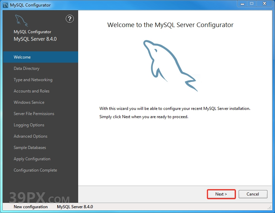The width and height of the screenshot is (275, 213).
Task: Select the Sample Databases step
Action: pyautogui.click(x=30, y=148)
